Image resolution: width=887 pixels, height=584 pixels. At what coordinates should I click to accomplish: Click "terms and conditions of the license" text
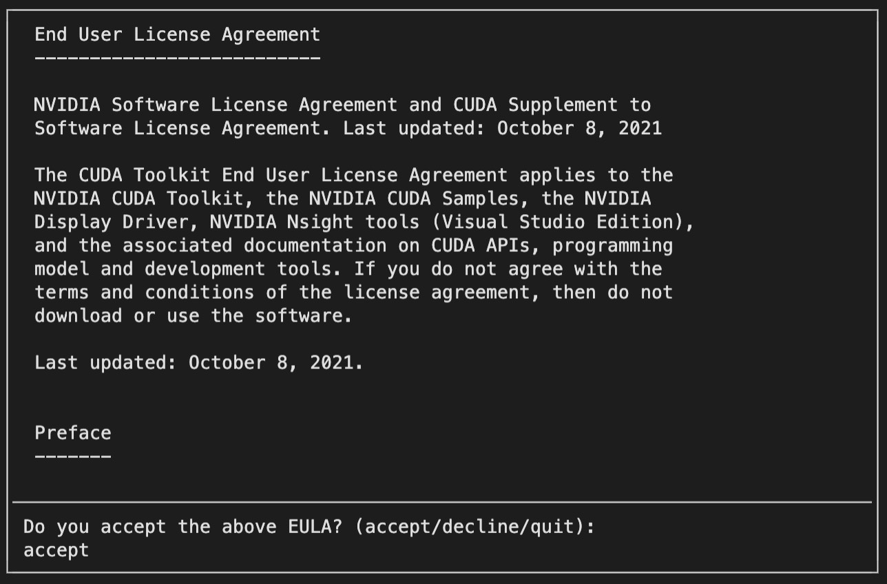tap(227, 292)
